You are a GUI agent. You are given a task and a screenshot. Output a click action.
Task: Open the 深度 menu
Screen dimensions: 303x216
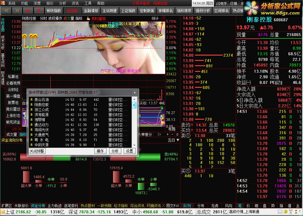pos(37,3)
